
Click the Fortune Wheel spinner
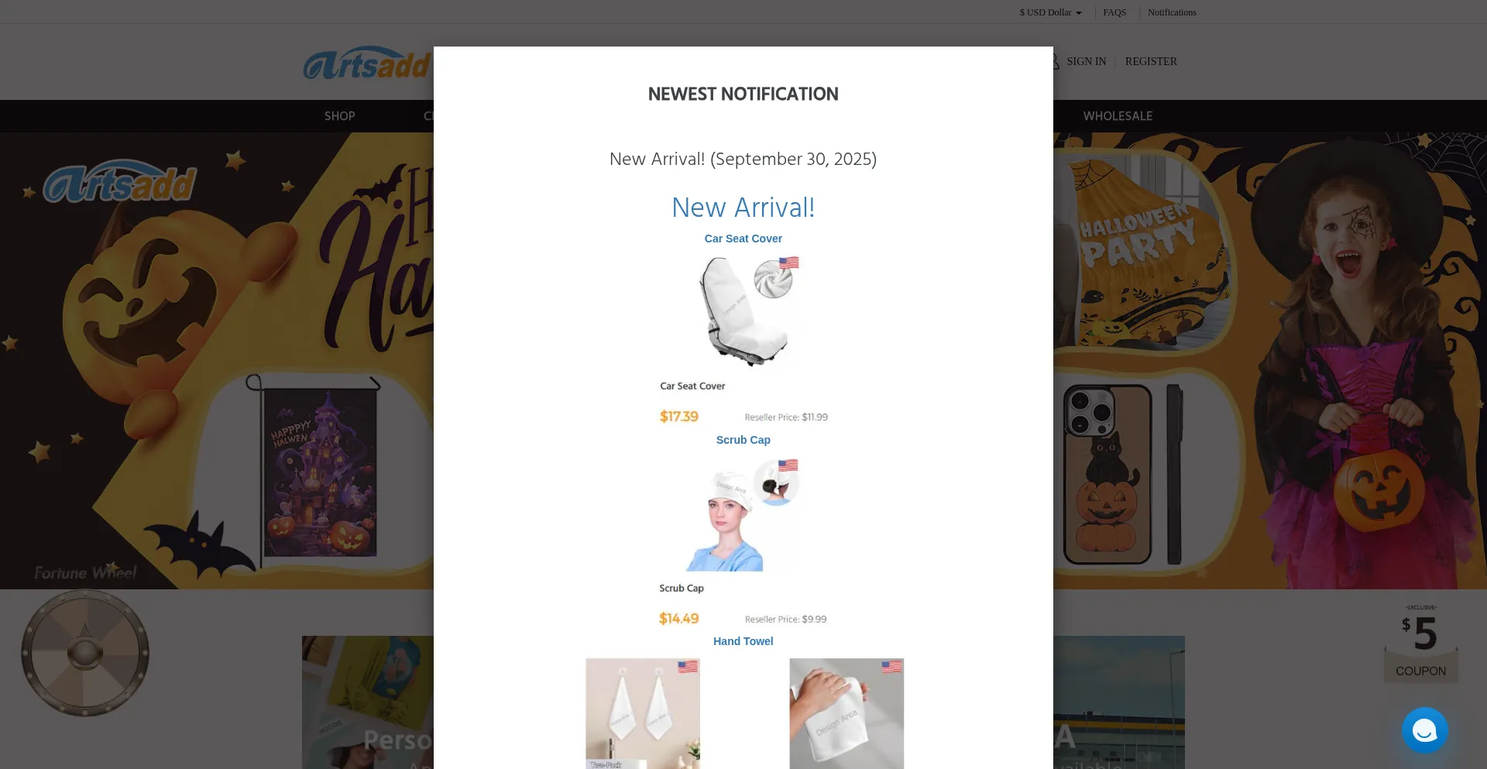click(x=85, y=652)
